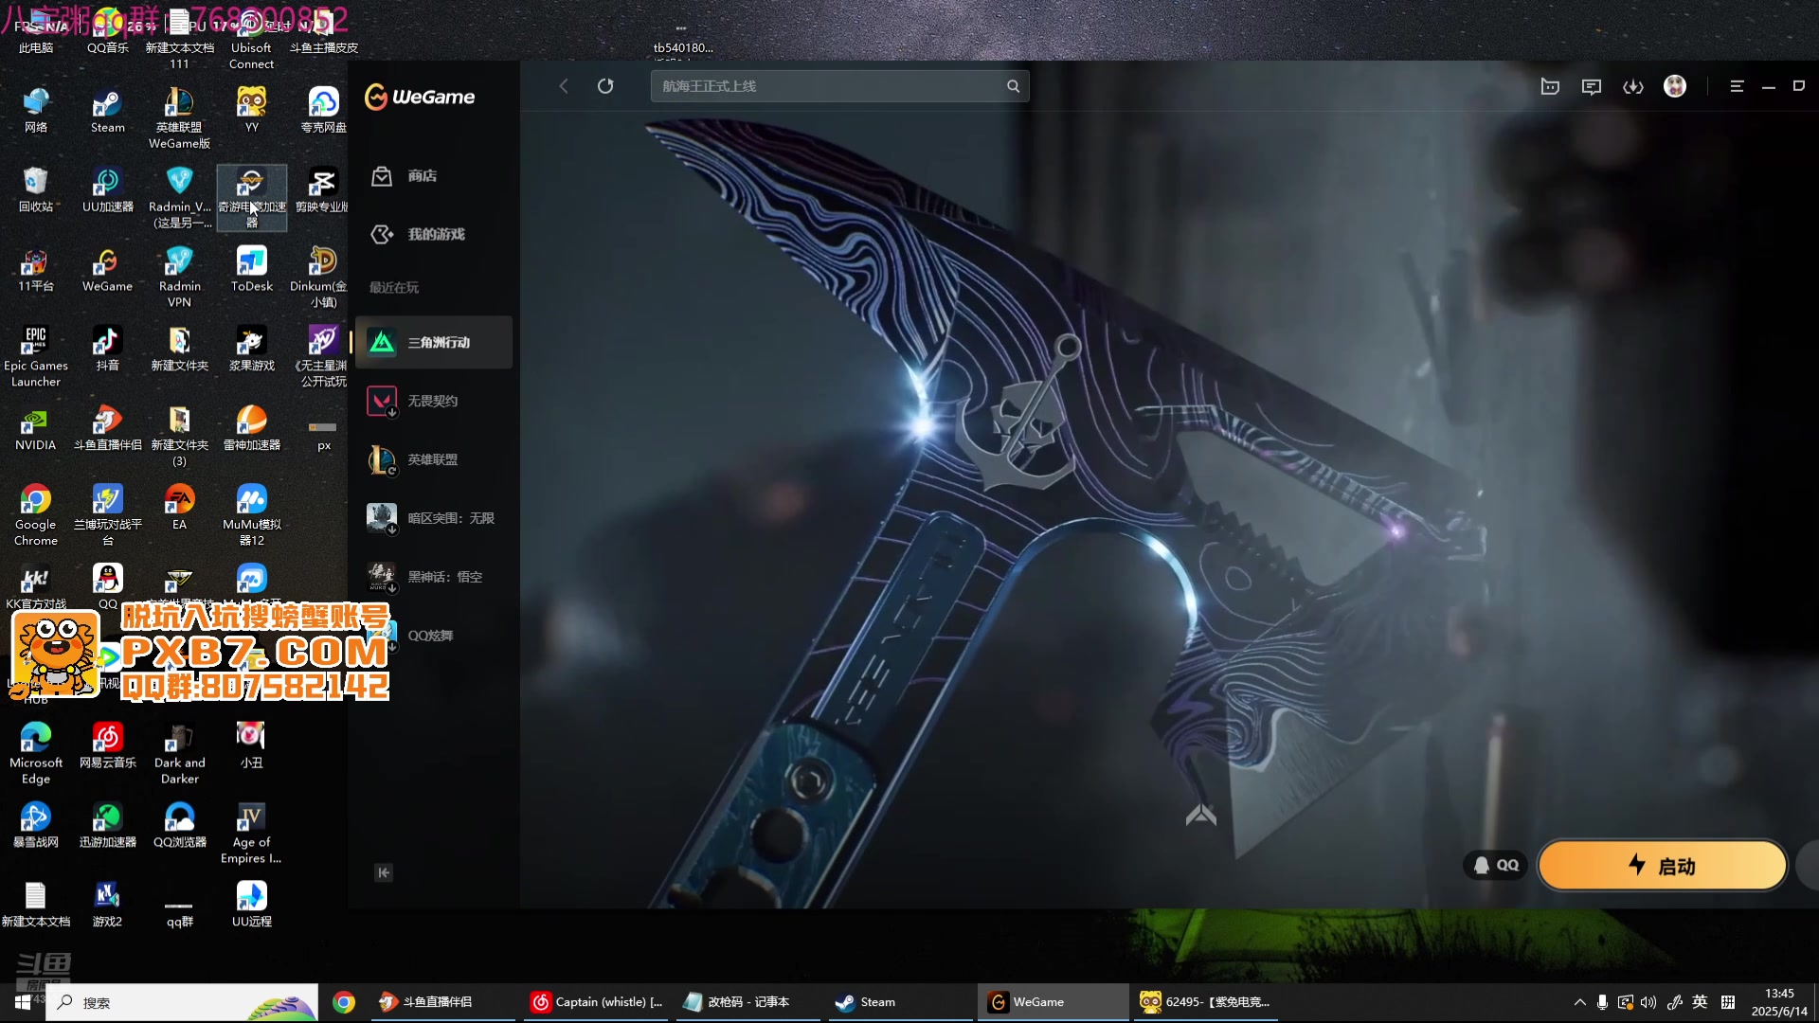Screen dimensions: 1819x1023
Task: Switch to 改枪码 - 记事本 taskbar window
Action: click(x=748, y=1002)
